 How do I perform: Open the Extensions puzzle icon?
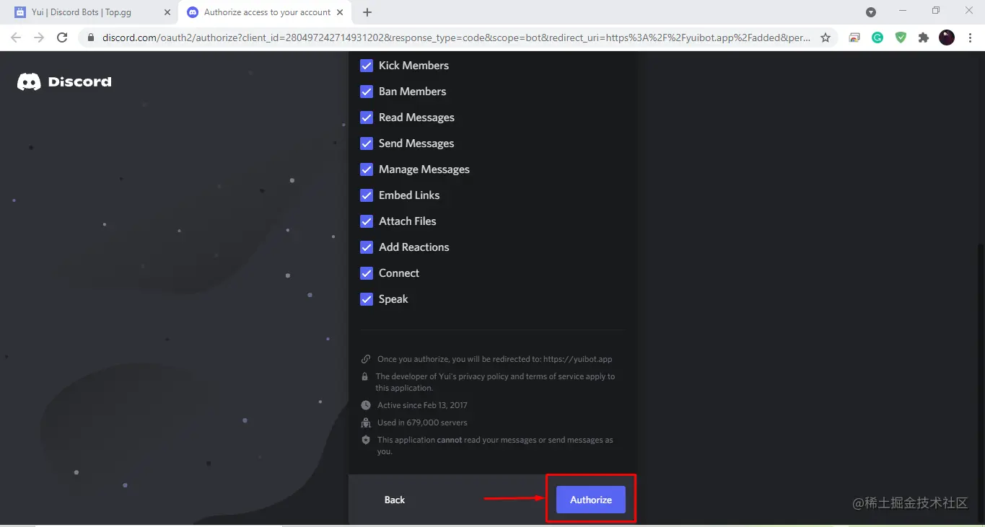coord(924,37)
